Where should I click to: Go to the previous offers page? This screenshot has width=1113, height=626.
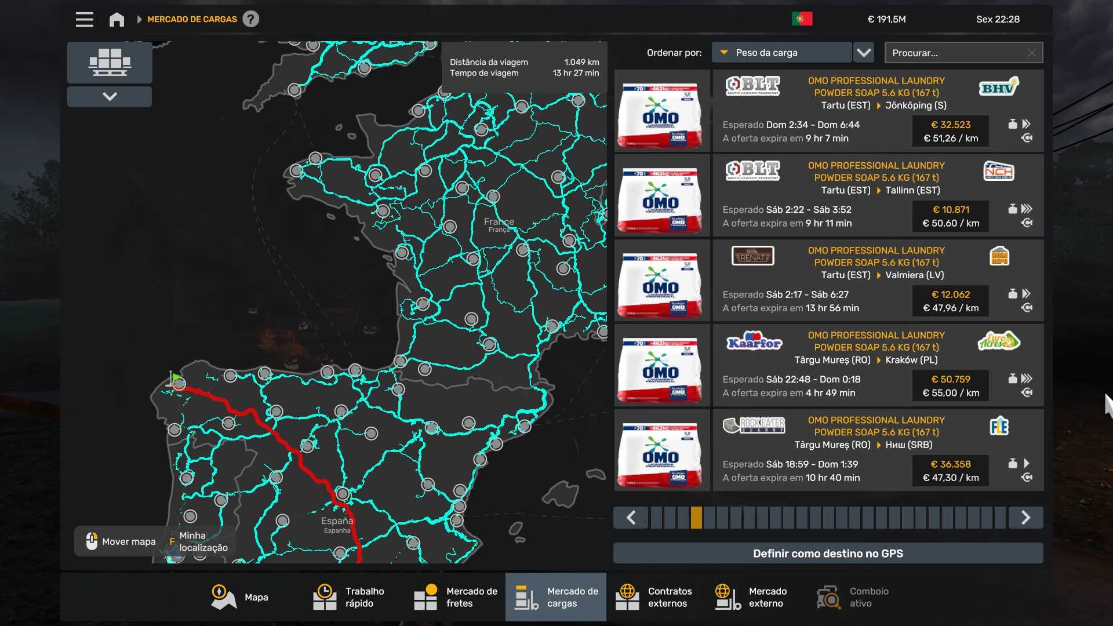pos(631,517)
